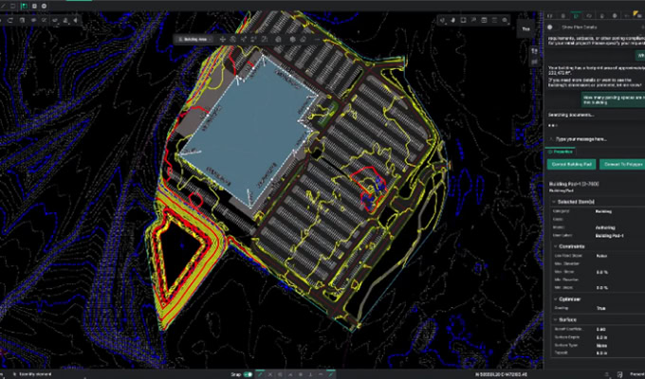Toggle the Snap switch in the bottom bar

[248, 374]
